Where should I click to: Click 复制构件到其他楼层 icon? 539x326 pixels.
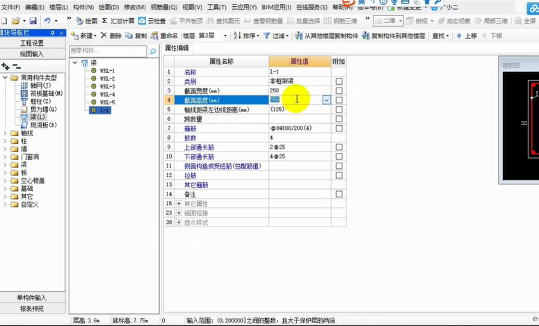point(366,35)
